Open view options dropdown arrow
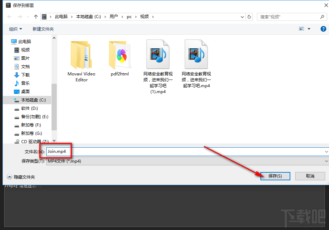 [309, 29]
